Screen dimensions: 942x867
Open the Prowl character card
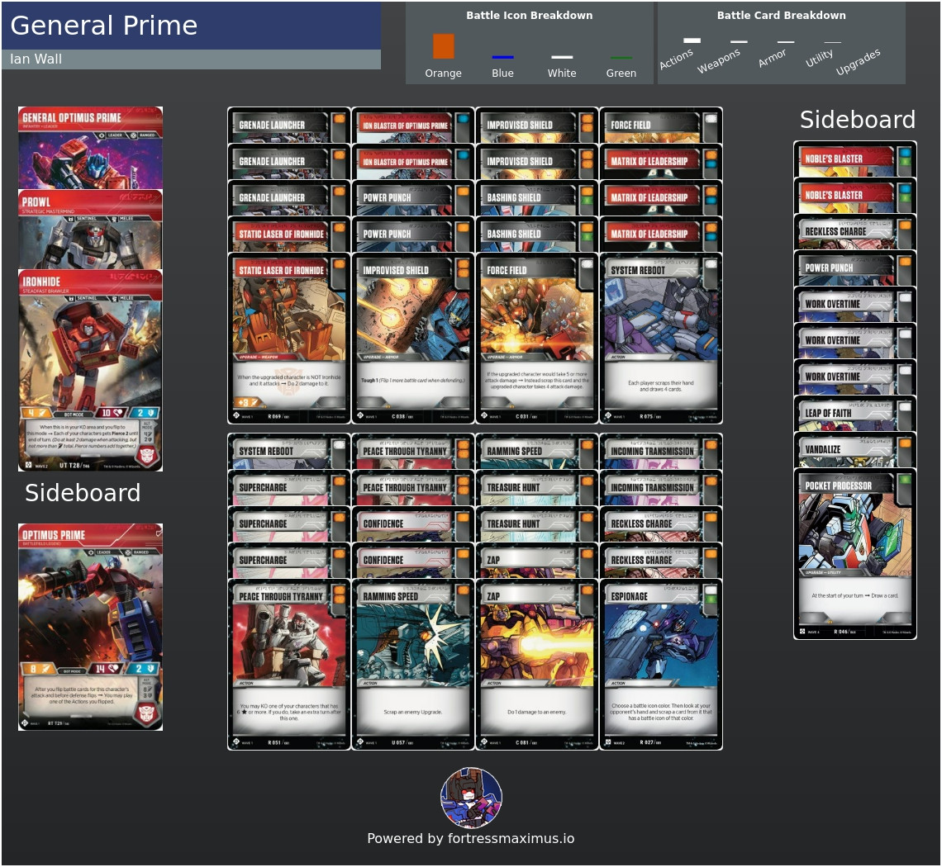coord(90,230)
